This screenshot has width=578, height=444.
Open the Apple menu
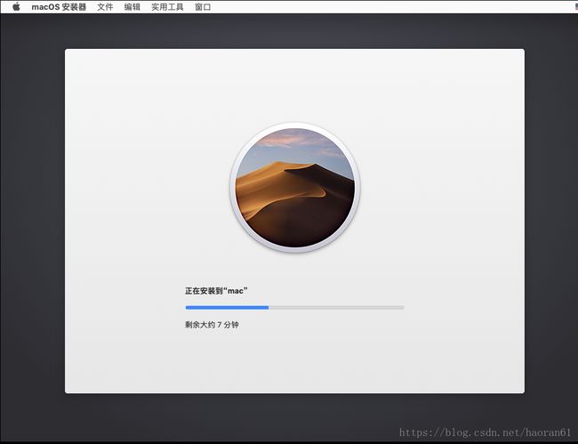(16, 6)
